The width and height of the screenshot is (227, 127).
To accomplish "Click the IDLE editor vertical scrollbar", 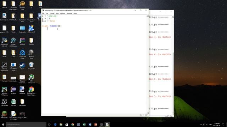I will pyautogui.click(x=148, y=64).
